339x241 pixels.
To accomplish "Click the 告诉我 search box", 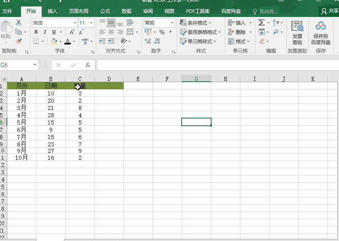I will click(265, 11).
